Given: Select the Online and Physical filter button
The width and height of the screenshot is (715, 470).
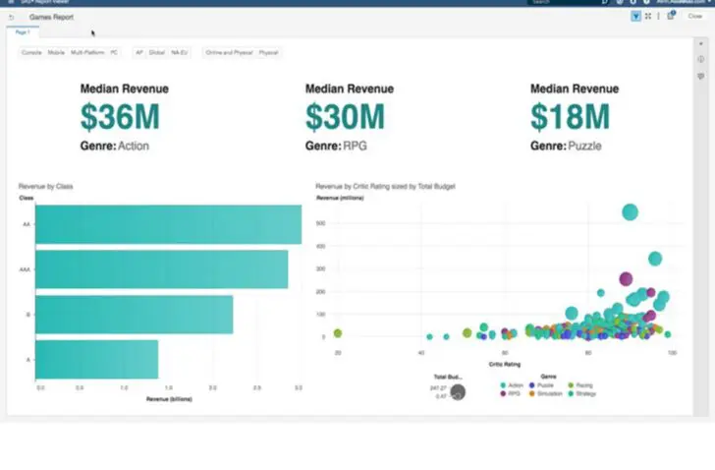Looking at the screenshot, I should (x=230, y=52).
